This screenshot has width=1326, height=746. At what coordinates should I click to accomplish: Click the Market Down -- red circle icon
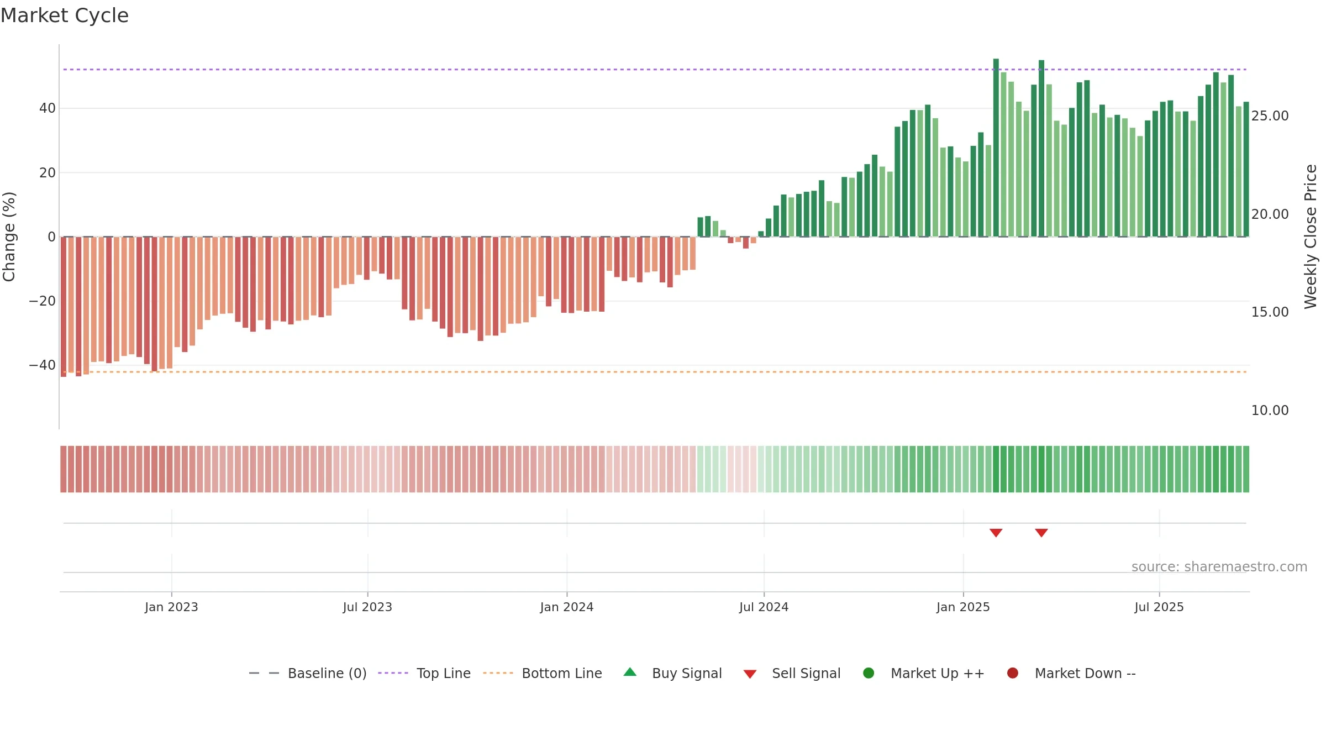pos(1013,673)
